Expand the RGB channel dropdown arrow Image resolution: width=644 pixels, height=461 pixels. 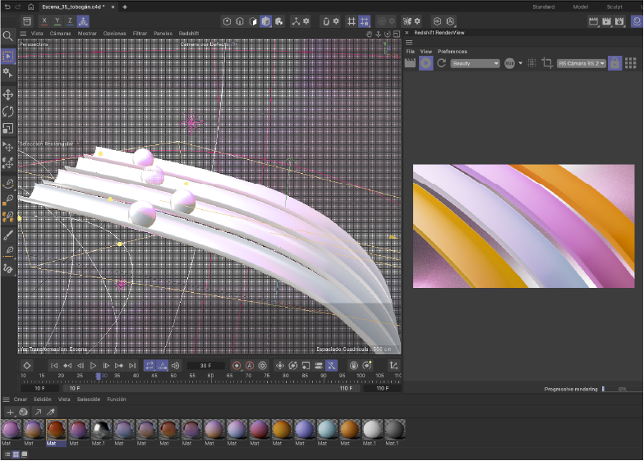520,63
